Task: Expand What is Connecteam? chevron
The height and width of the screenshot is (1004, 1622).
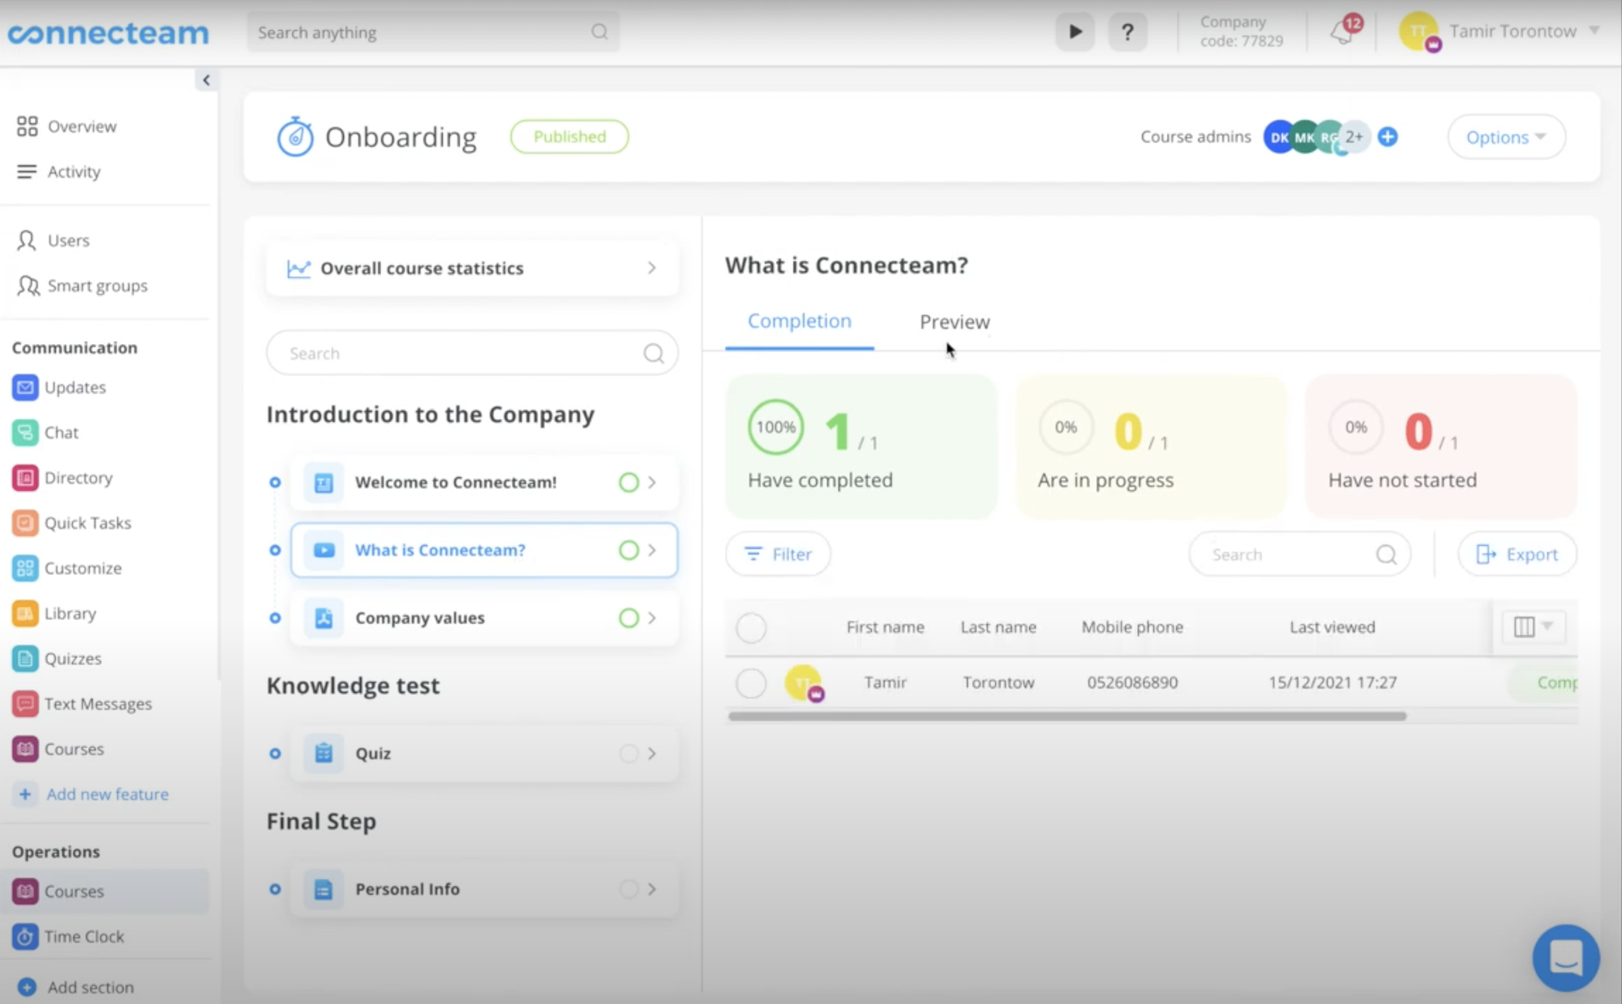Action: tap(652, 550)
